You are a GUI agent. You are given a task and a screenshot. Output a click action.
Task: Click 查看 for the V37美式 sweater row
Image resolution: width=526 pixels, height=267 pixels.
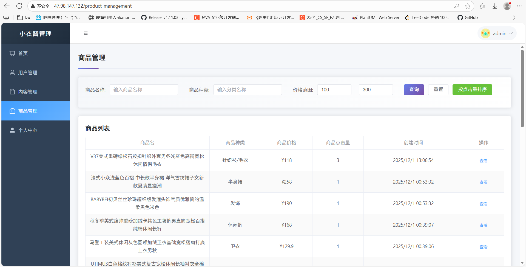point(484,161)
